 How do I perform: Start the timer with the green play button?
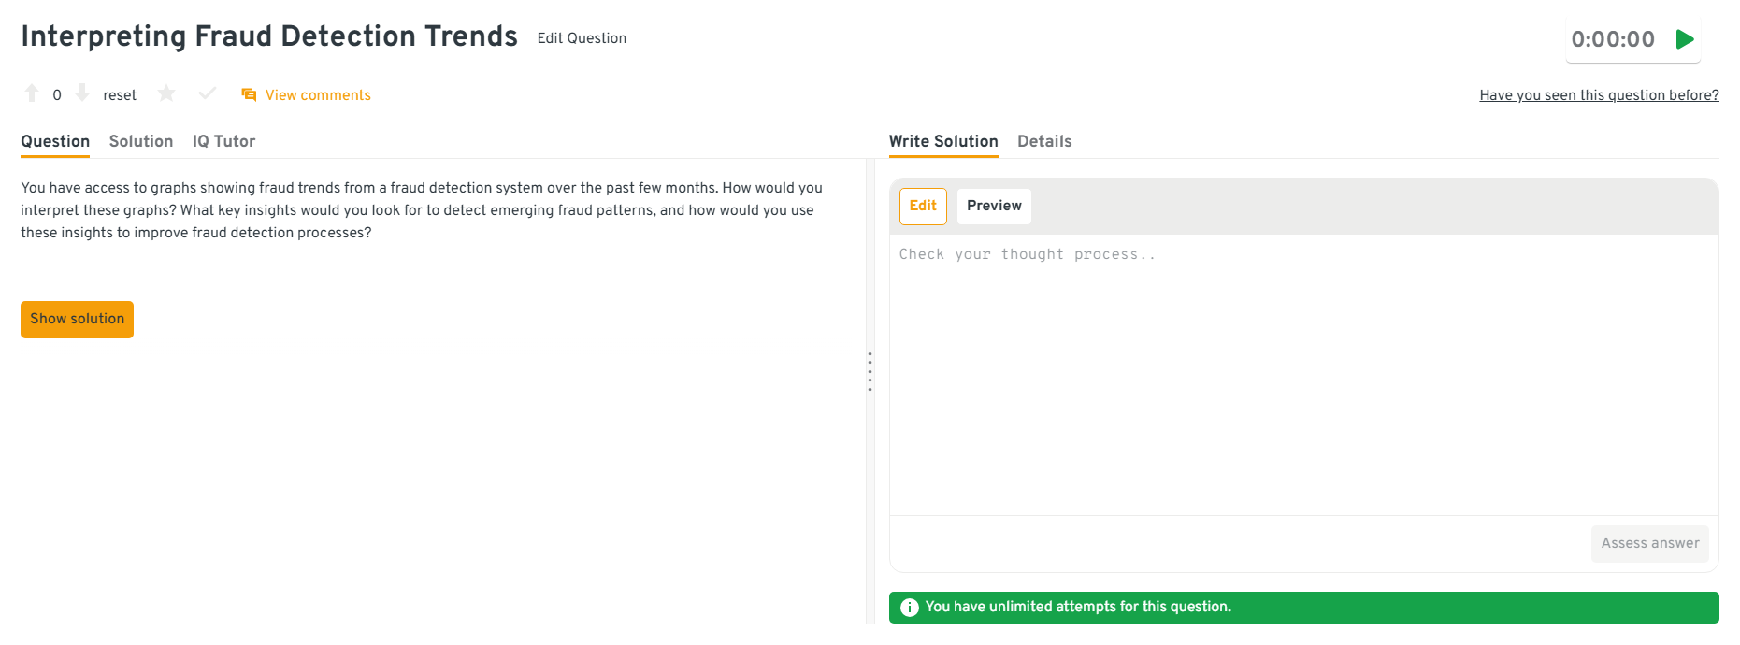click(x=1685, y=39)
